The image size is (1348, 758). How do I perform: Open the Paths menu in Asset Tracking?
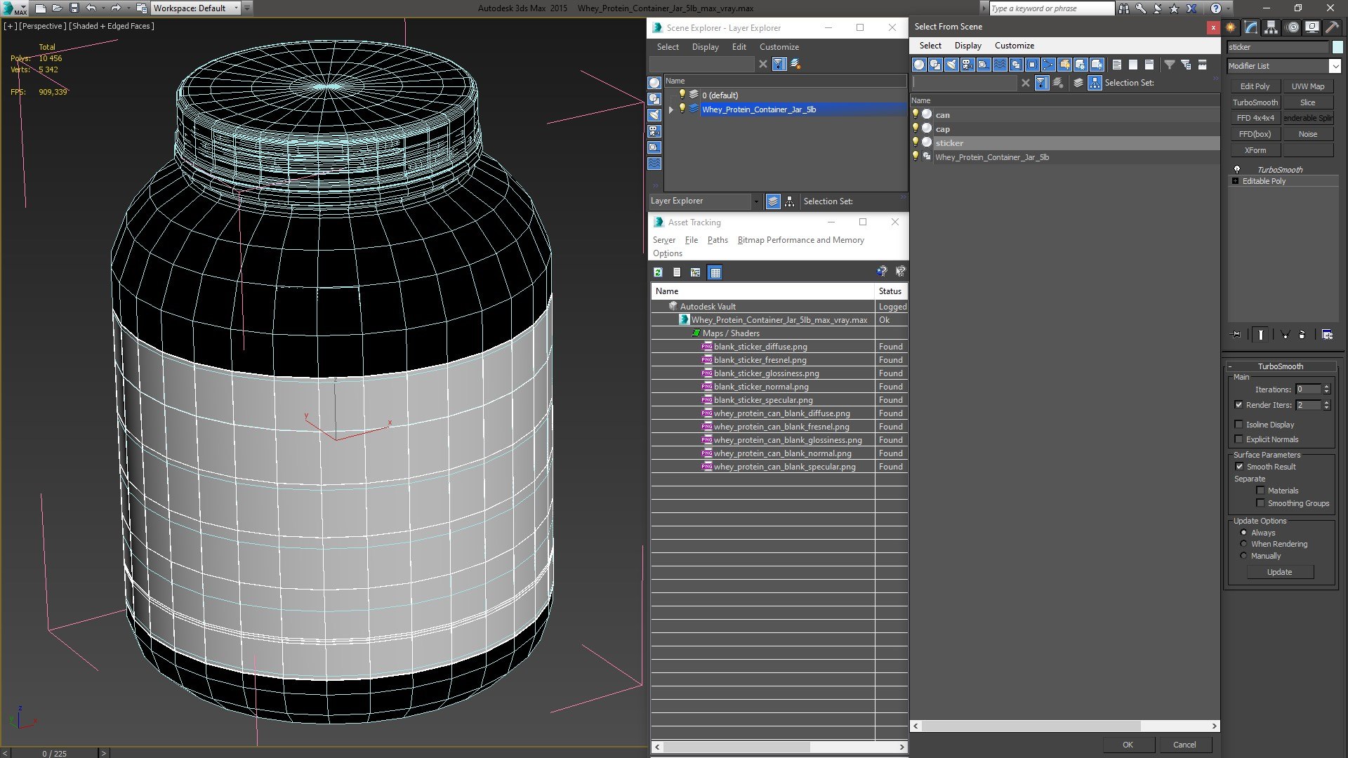(718, 240)
